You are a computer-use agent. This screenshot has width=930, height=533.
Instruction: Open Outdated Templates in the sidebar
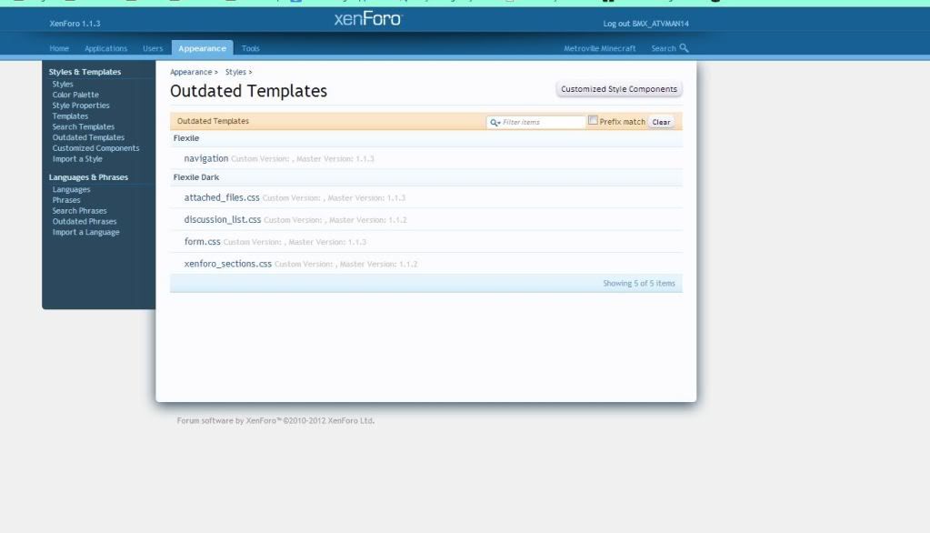[88, 137]
